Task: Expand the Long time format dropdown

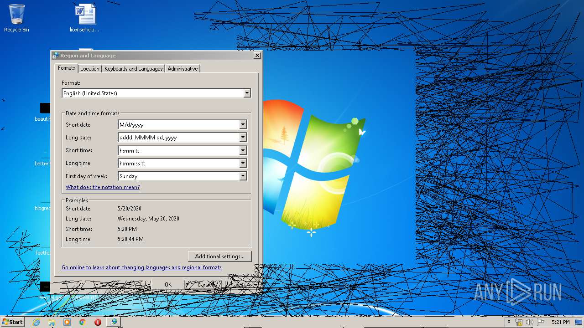Action: tap(243, 163)
